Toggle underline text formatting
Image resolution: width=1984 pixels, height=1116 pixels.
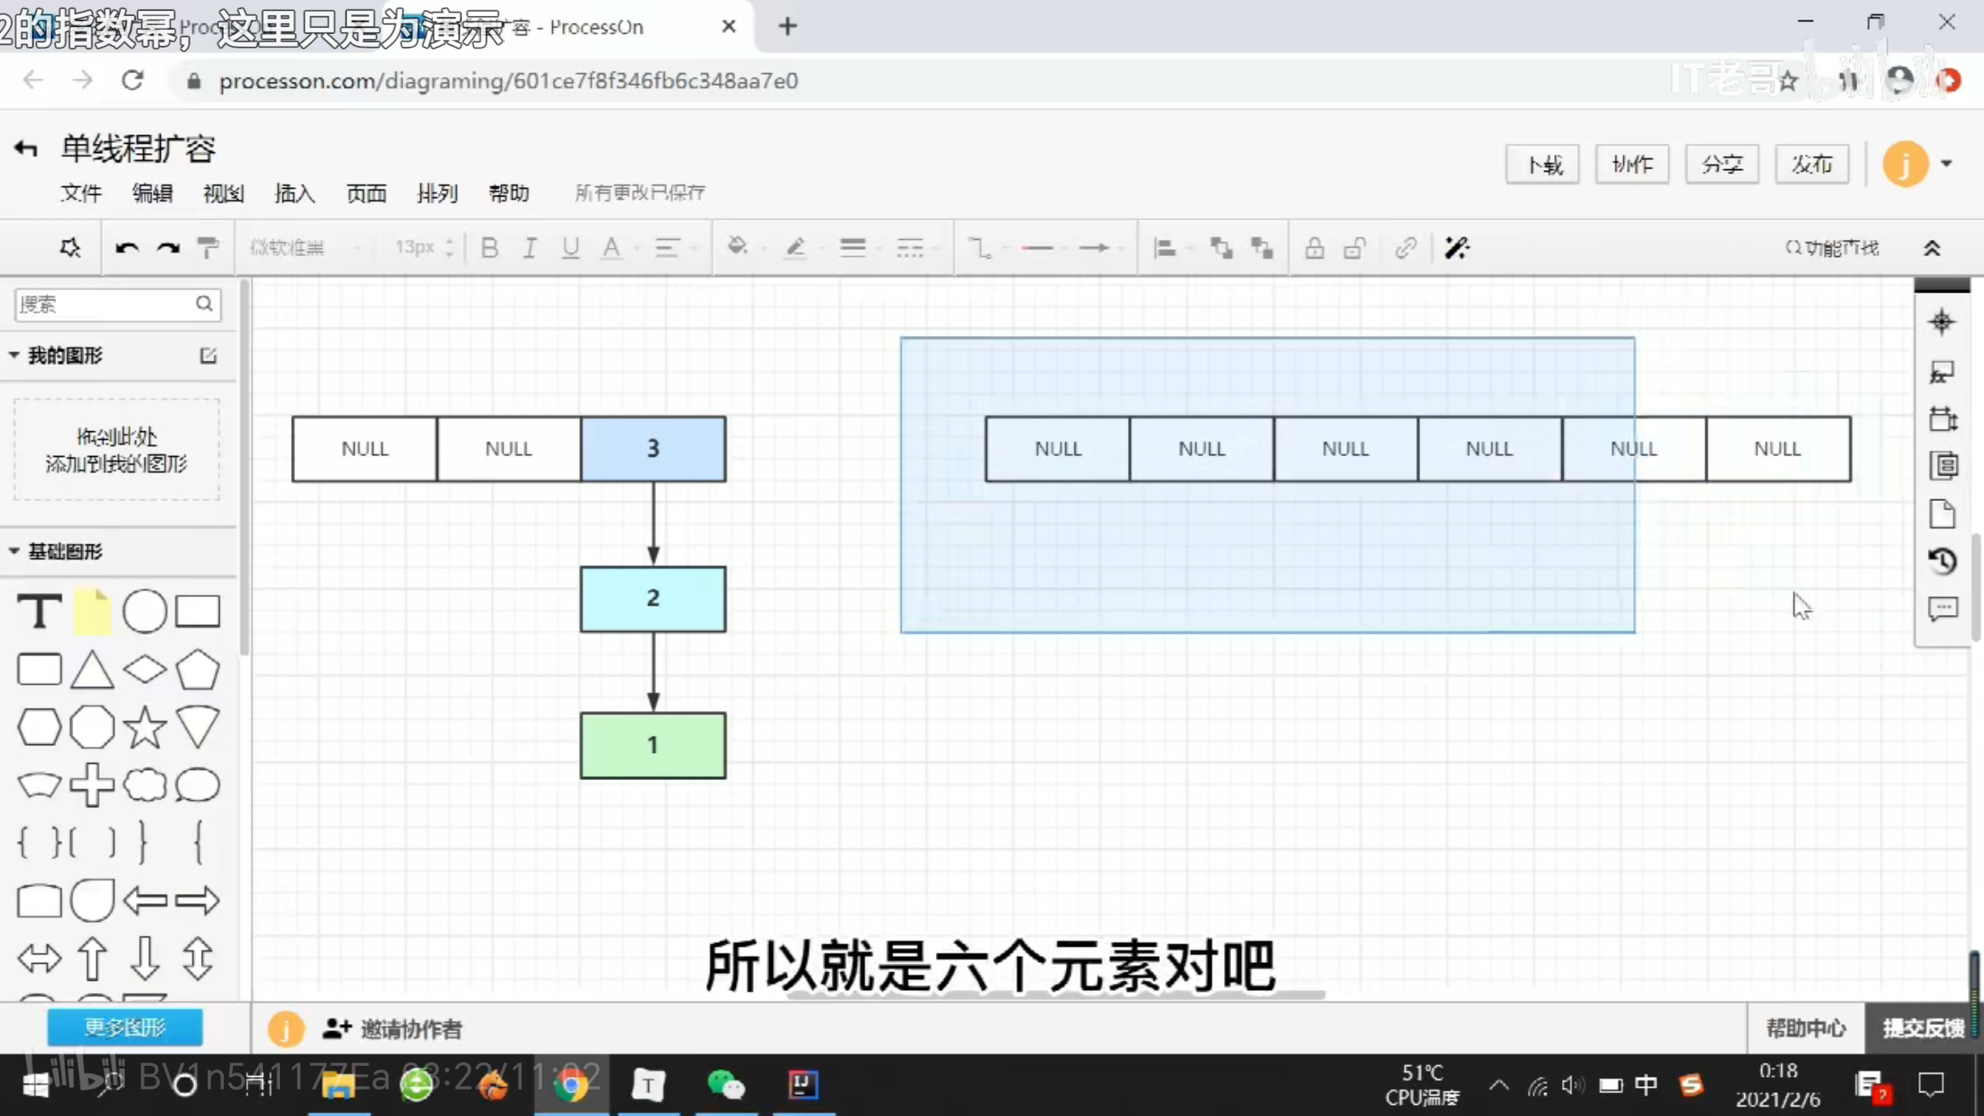click(570, 248)
